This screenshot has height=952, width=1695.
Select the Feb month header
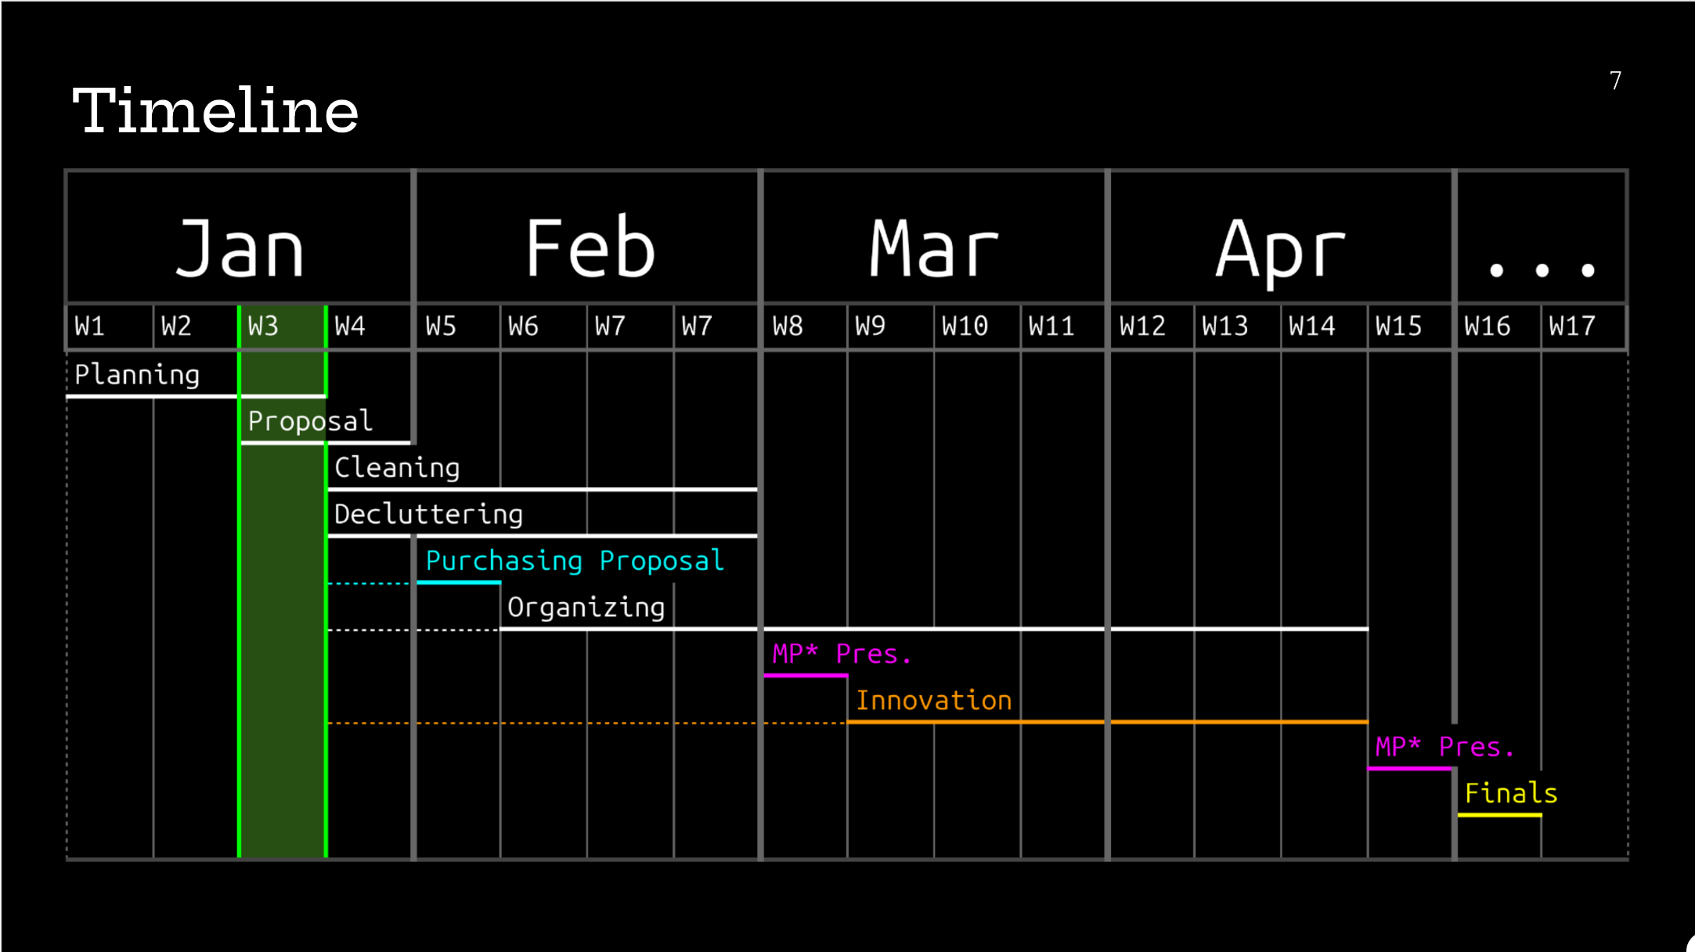pos(587,237)
